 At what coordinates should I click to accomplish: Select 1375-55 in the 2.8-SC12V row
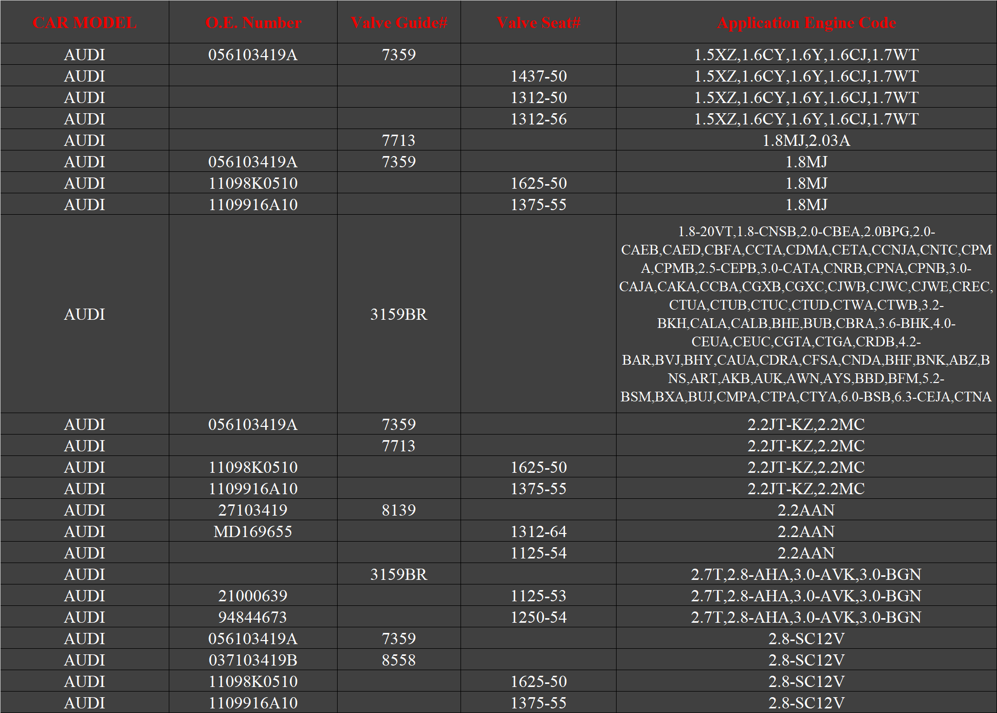[539, 703]
